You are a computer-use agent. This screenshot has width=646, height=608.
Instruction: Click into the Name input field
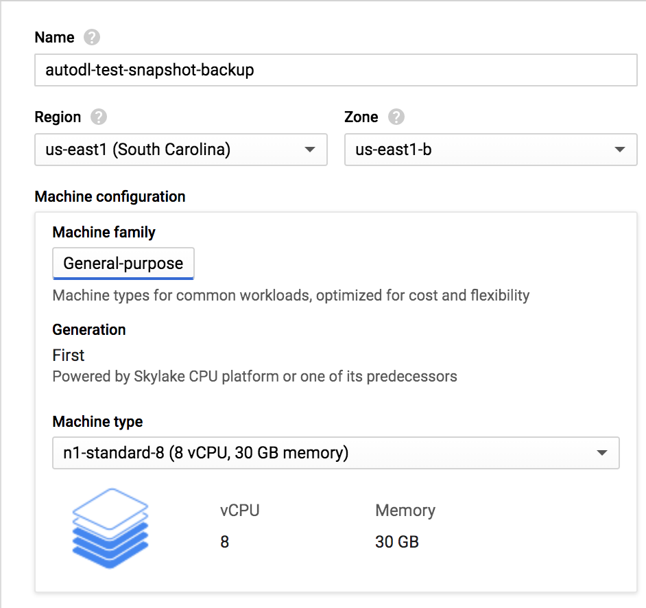click(336, 70)
